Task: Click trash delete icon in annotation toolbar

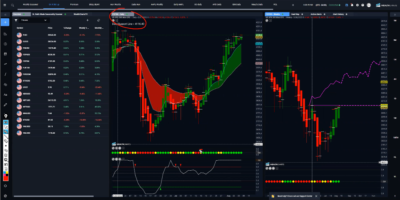Action: click(x=6, y=155)
